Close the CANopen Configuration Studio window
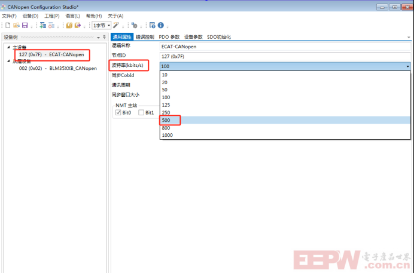This screenshot has height=273, width=414. (x=407, y=7)
